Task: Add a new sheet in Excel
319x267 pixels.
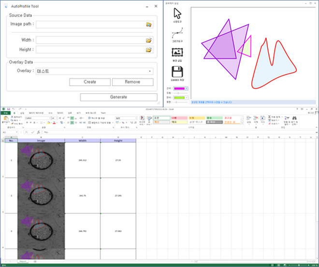Action: coord(35,261)
